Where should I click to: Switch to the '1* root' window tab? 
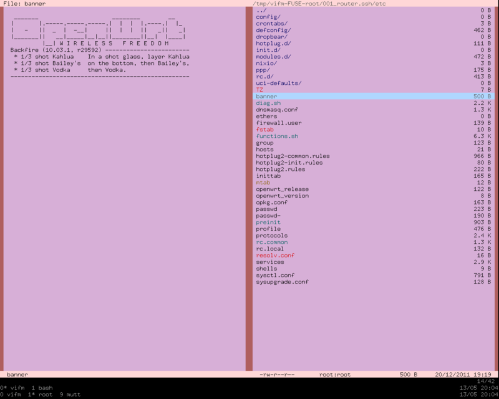click(40, 395)
